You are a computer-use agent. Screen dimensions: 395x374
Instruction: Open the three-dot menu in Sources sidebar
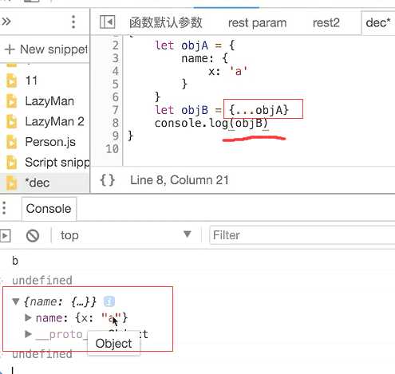point(73,22)
